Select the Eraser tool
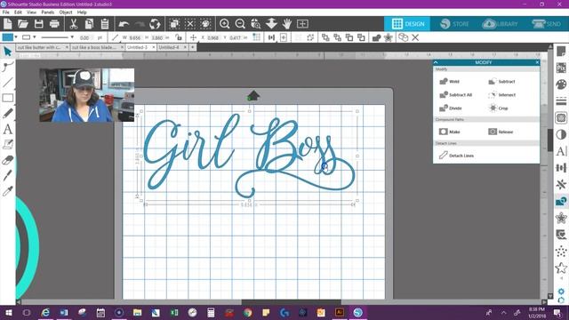Screen dimensions: 569x320 tap(8, 160)
